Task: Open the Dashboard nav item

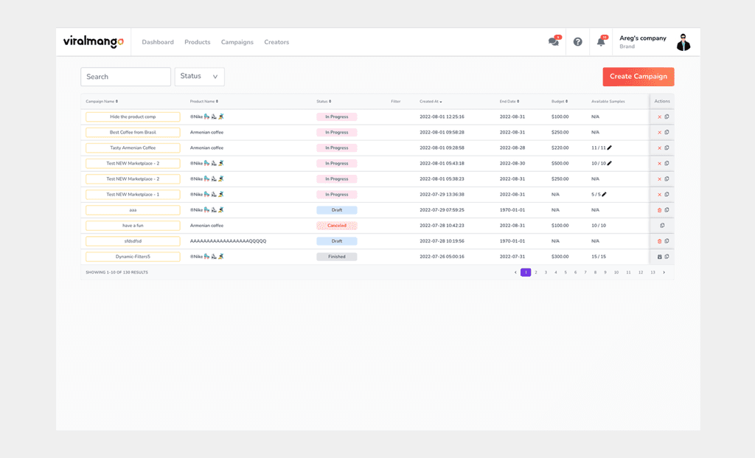Action: click(158, 42)
